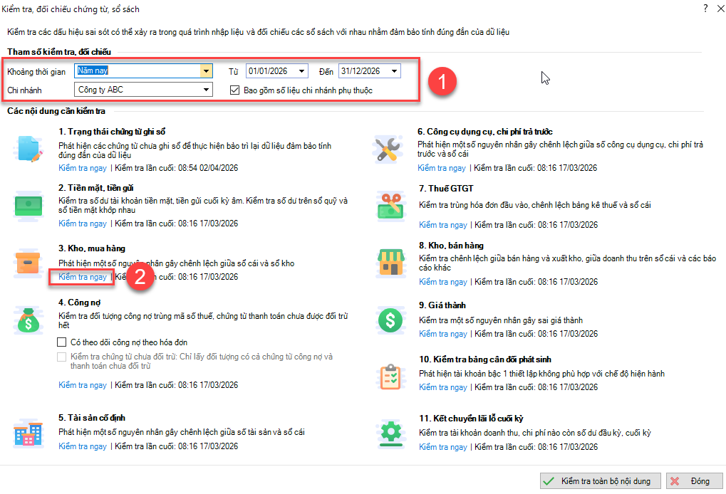Click the store icon for Kho, bán hàng
Screen dimensions: 726x494
pos(391,262)
